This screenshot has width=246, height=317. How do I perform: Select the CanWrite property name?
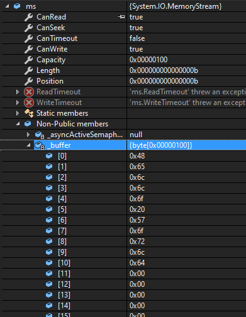[52, 49]
